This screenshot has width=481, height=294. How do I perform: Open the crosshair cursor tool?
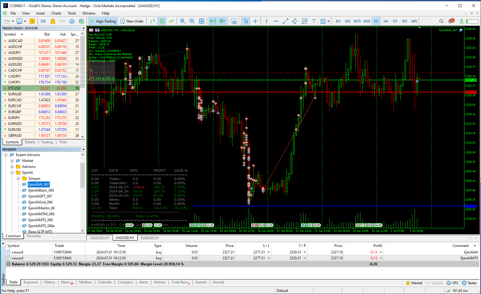click(x=255, y=21)
